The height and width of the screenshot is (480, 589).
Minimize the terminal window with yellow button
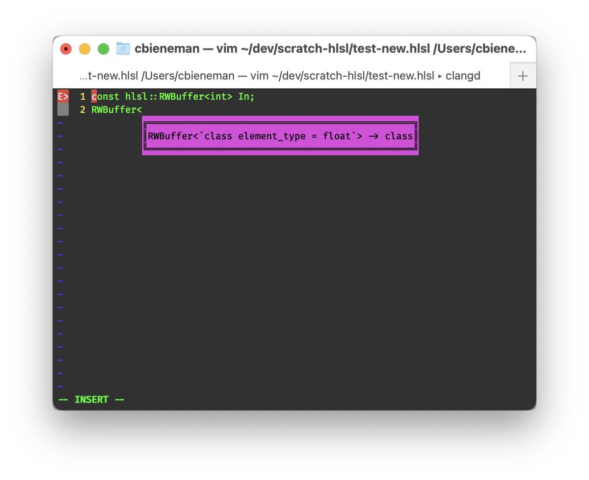[x=84, y=49]
